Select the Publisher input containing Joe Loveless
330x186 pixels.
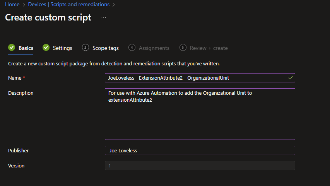pyautogui.click(x=200, y=150)
